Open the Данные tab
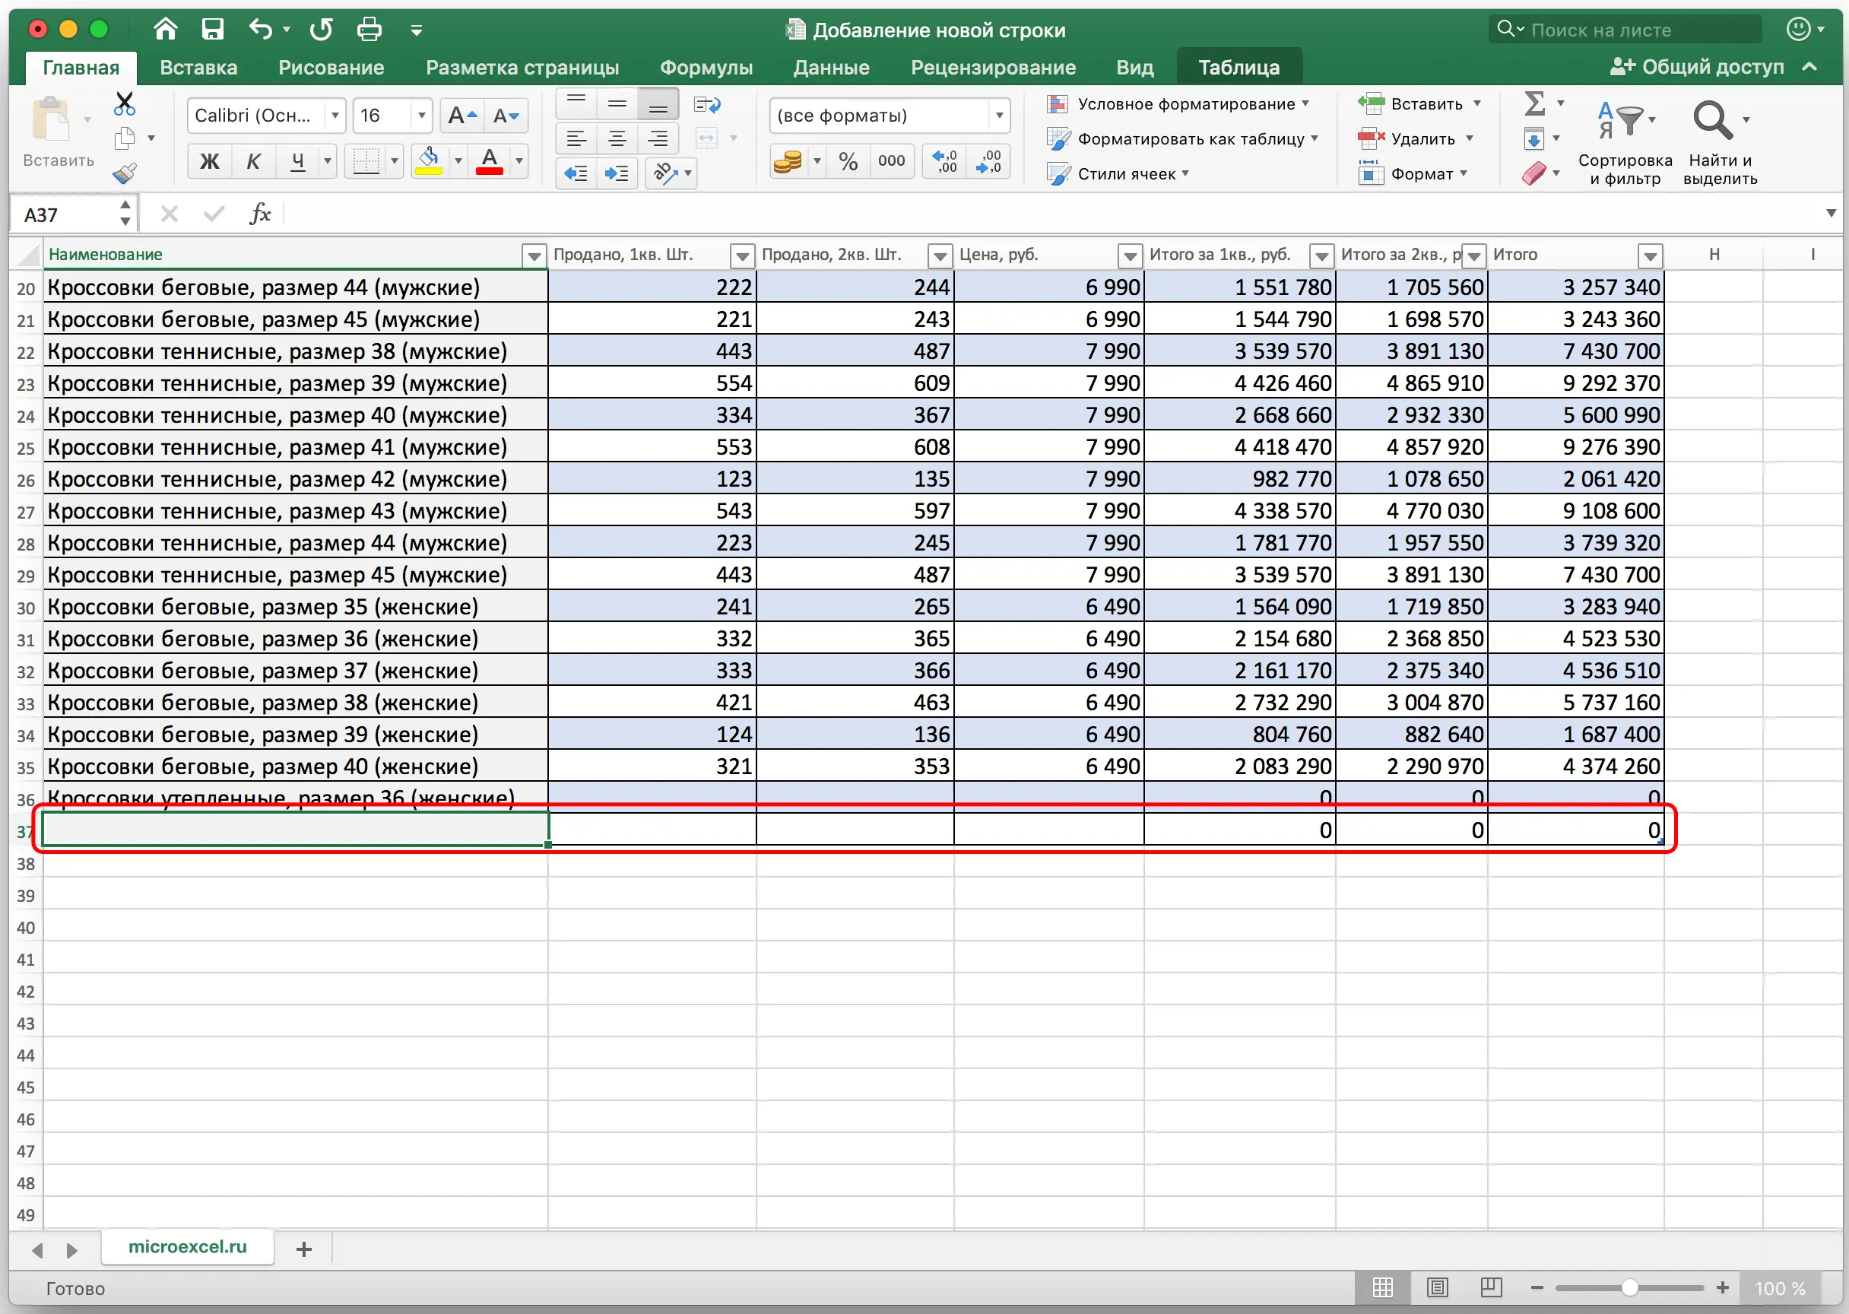The image size is (1849, 1314). [x=832, y=67]
